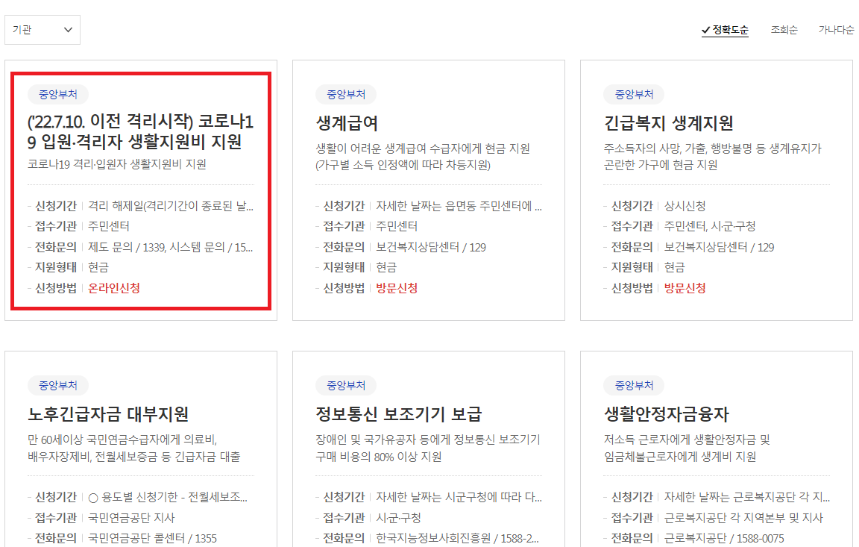
Task: Click description 저소득 근로자에게 생활안정자금 및
Action: [x=687, y=448]
